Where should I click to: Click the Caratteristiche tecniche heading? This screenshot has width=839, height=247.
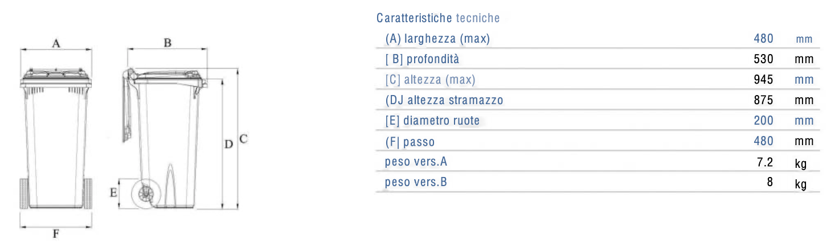pyautogui.click(x=438, y=18)
